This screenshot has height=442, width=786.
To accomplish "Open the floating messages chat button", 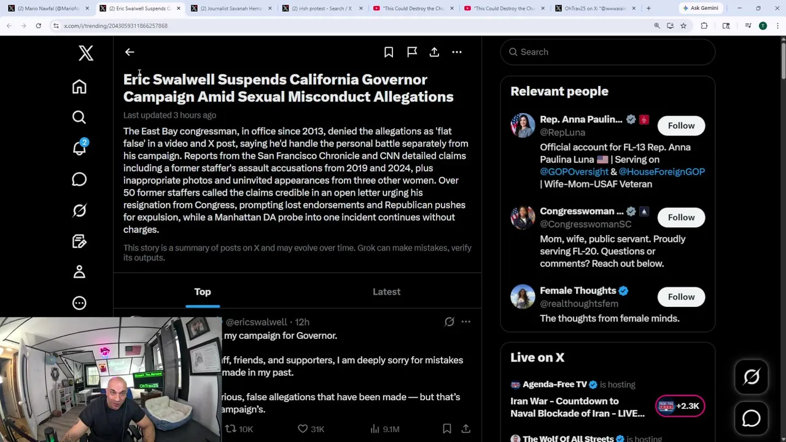I will pyautogui.click(x=752, y=419).
